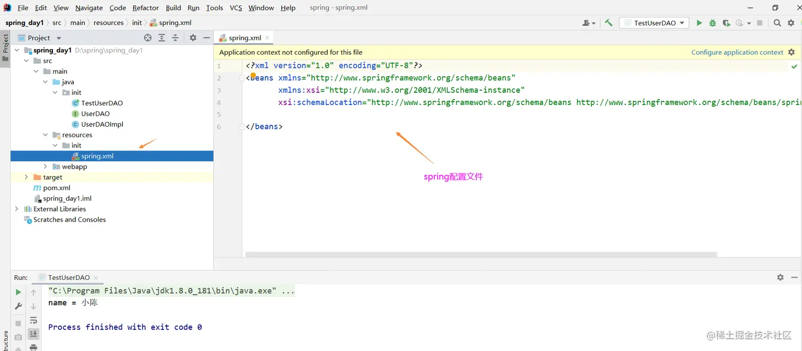This screenshot has height=351, width=802.
Task: Open the Project view mode dropdown
Action: 59,38
